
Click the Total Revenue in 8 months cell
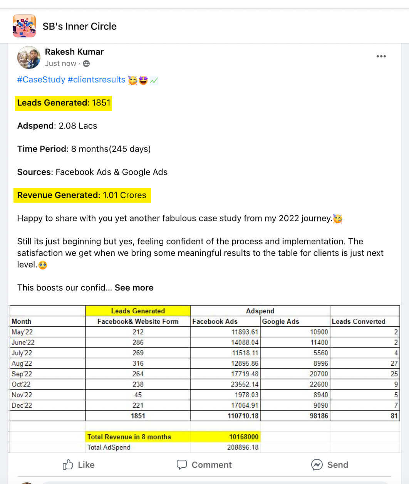point(129,437)
